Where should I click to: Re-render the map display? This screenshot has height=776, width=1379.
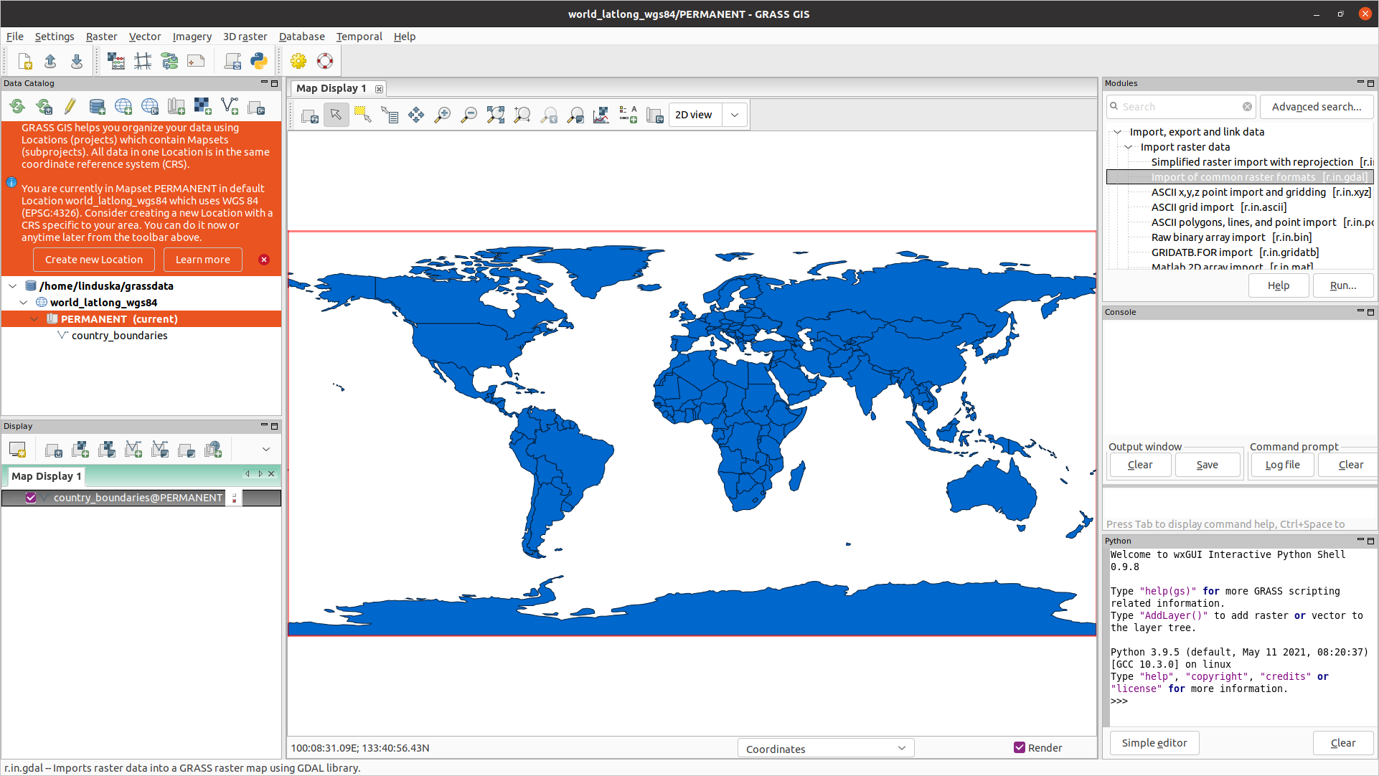(x=309, y=115)
